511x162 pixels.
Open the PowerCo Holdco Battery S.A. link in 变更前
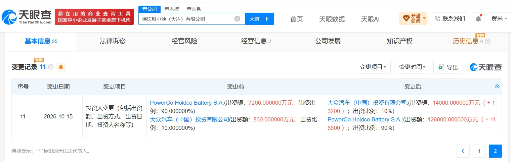[x=187, y=103]
